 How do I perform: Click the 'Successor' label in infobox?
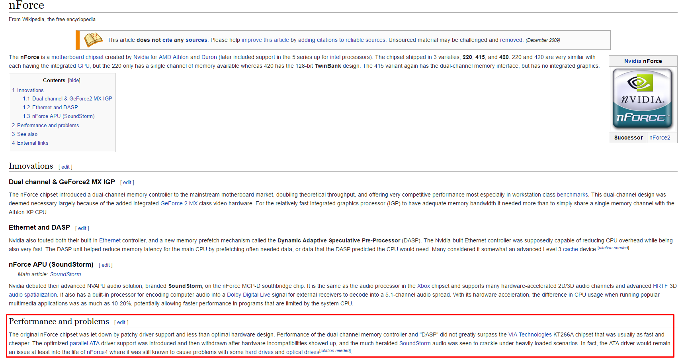point(628,138)
